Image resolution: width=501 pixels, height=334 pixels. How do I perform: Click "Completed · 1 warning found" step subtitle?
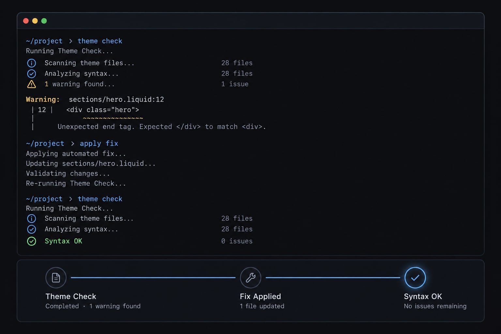pos(93,306)
